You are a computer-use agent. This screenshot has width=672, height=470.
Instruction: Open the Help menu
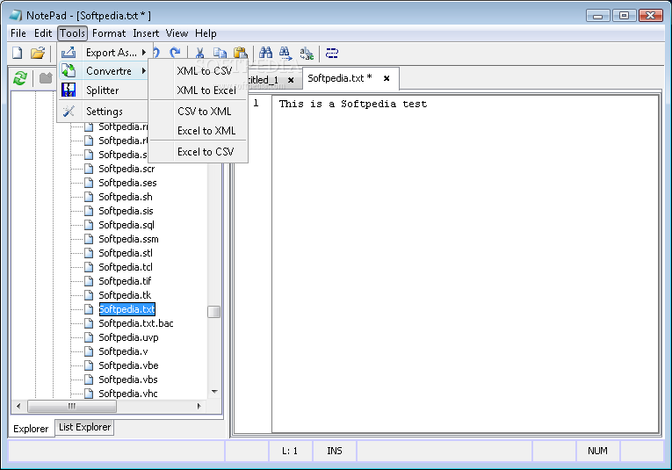click(x=206, y=33)
